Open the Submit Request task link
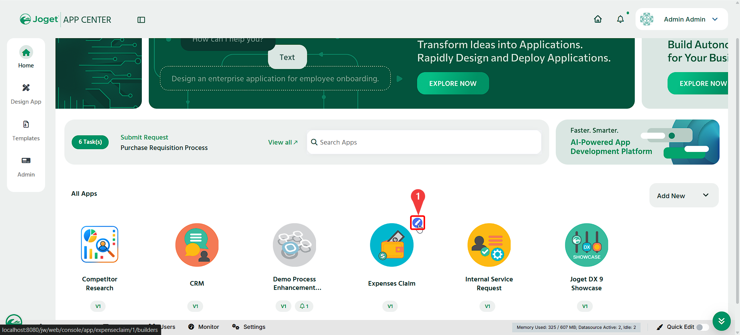The height and width of the screenshot is (335, 740). pyautogui.click(x=144, y=137)
